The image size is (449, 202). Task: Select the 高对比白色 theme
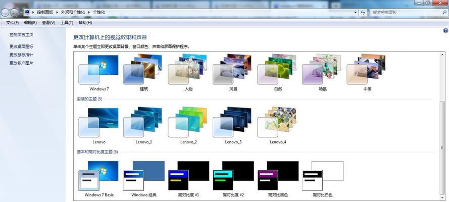pos(322,179)
